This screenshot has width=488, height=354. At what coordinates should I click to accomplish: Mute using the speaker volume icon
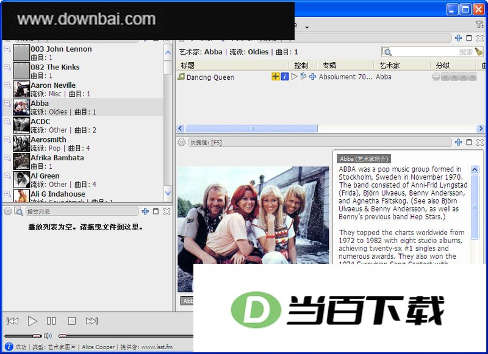(48, 336)
